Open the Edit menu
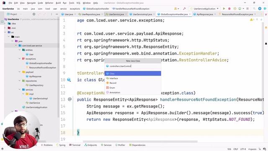Viewport: 268px width, 151px height. point(16,3)
